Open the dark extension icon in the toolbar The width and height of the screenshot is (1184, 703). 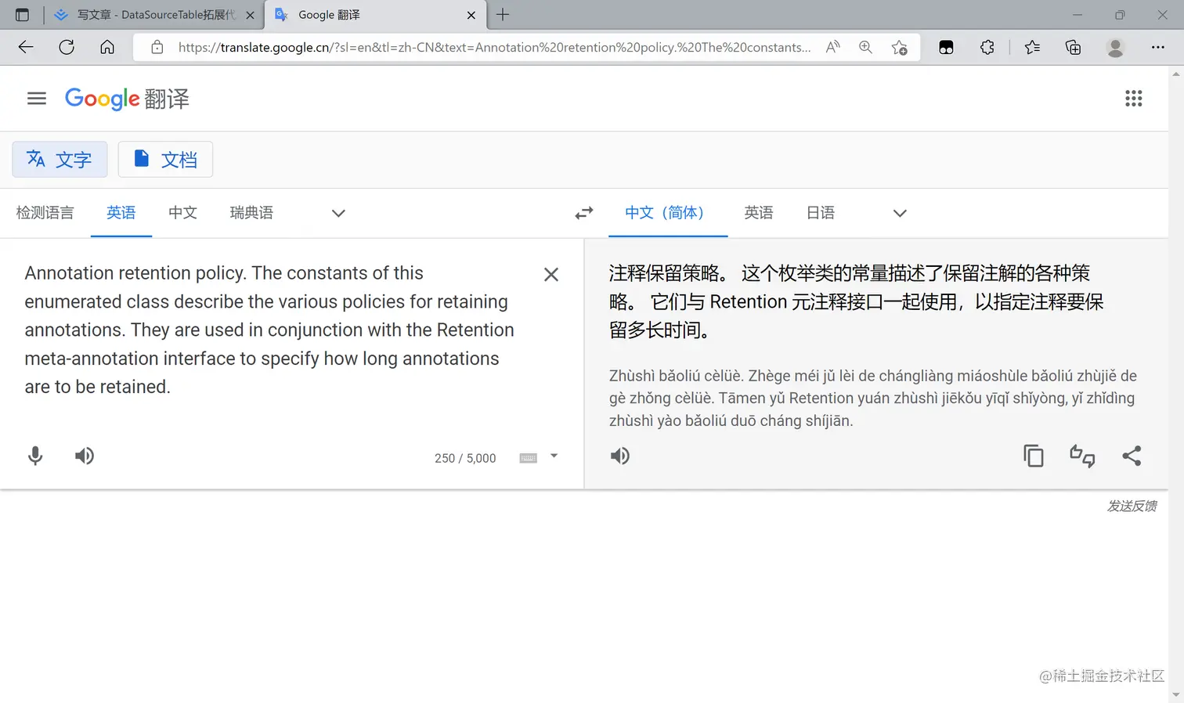click(946, 47)
